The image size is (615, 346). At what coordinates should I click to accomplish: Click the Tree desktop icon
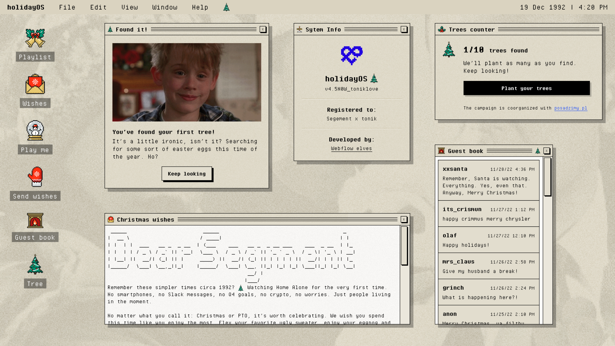pos(35,265)
